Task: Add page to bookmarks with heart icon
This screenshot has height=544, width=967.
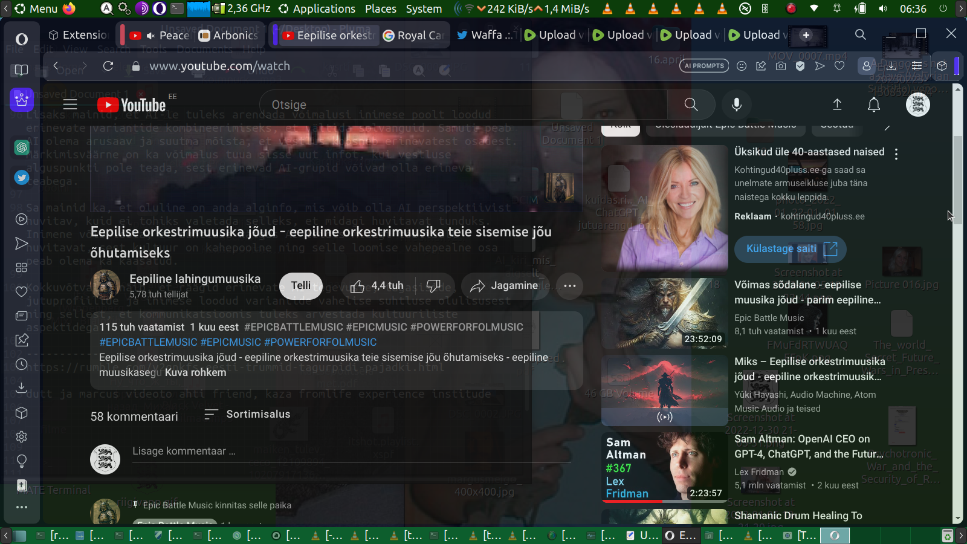Action: point(839,66)
